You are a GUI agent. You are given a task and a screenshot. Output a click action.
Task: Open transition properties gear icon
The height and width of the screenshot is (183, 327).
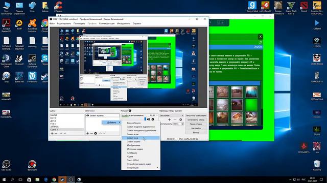[x=180, y=120]
